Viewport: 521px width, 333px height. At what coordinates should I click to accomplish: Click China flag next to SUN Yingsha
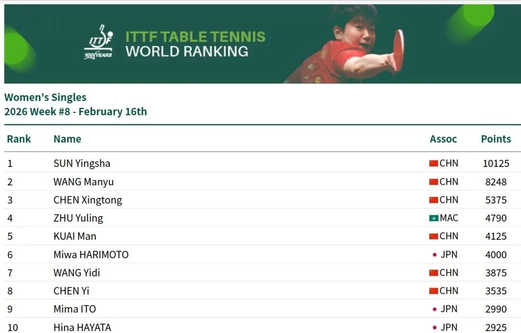433,164
